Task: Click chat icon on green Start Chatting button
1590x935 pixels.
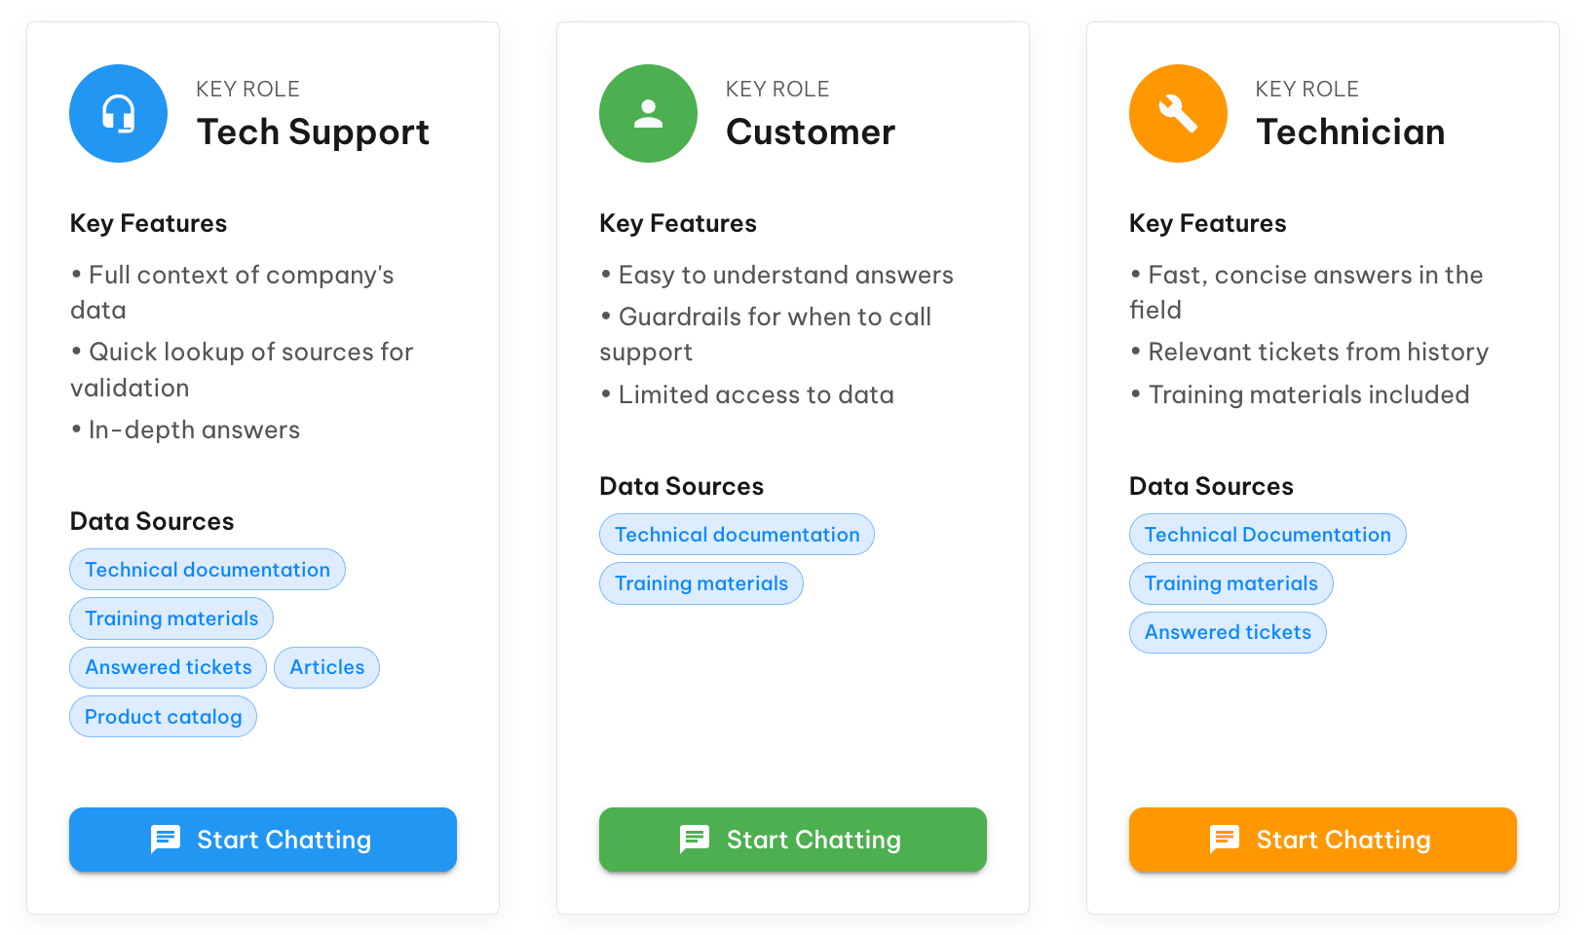Action: pyautogui.click(x=695, y=839)
